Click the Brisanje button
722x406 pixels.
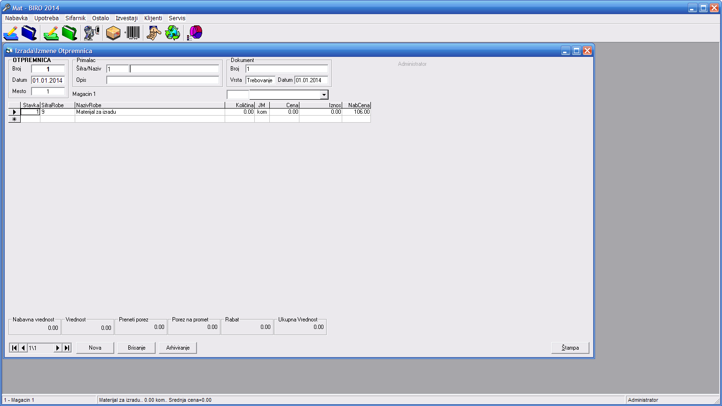pyautogui.click(x=136, y=348)
